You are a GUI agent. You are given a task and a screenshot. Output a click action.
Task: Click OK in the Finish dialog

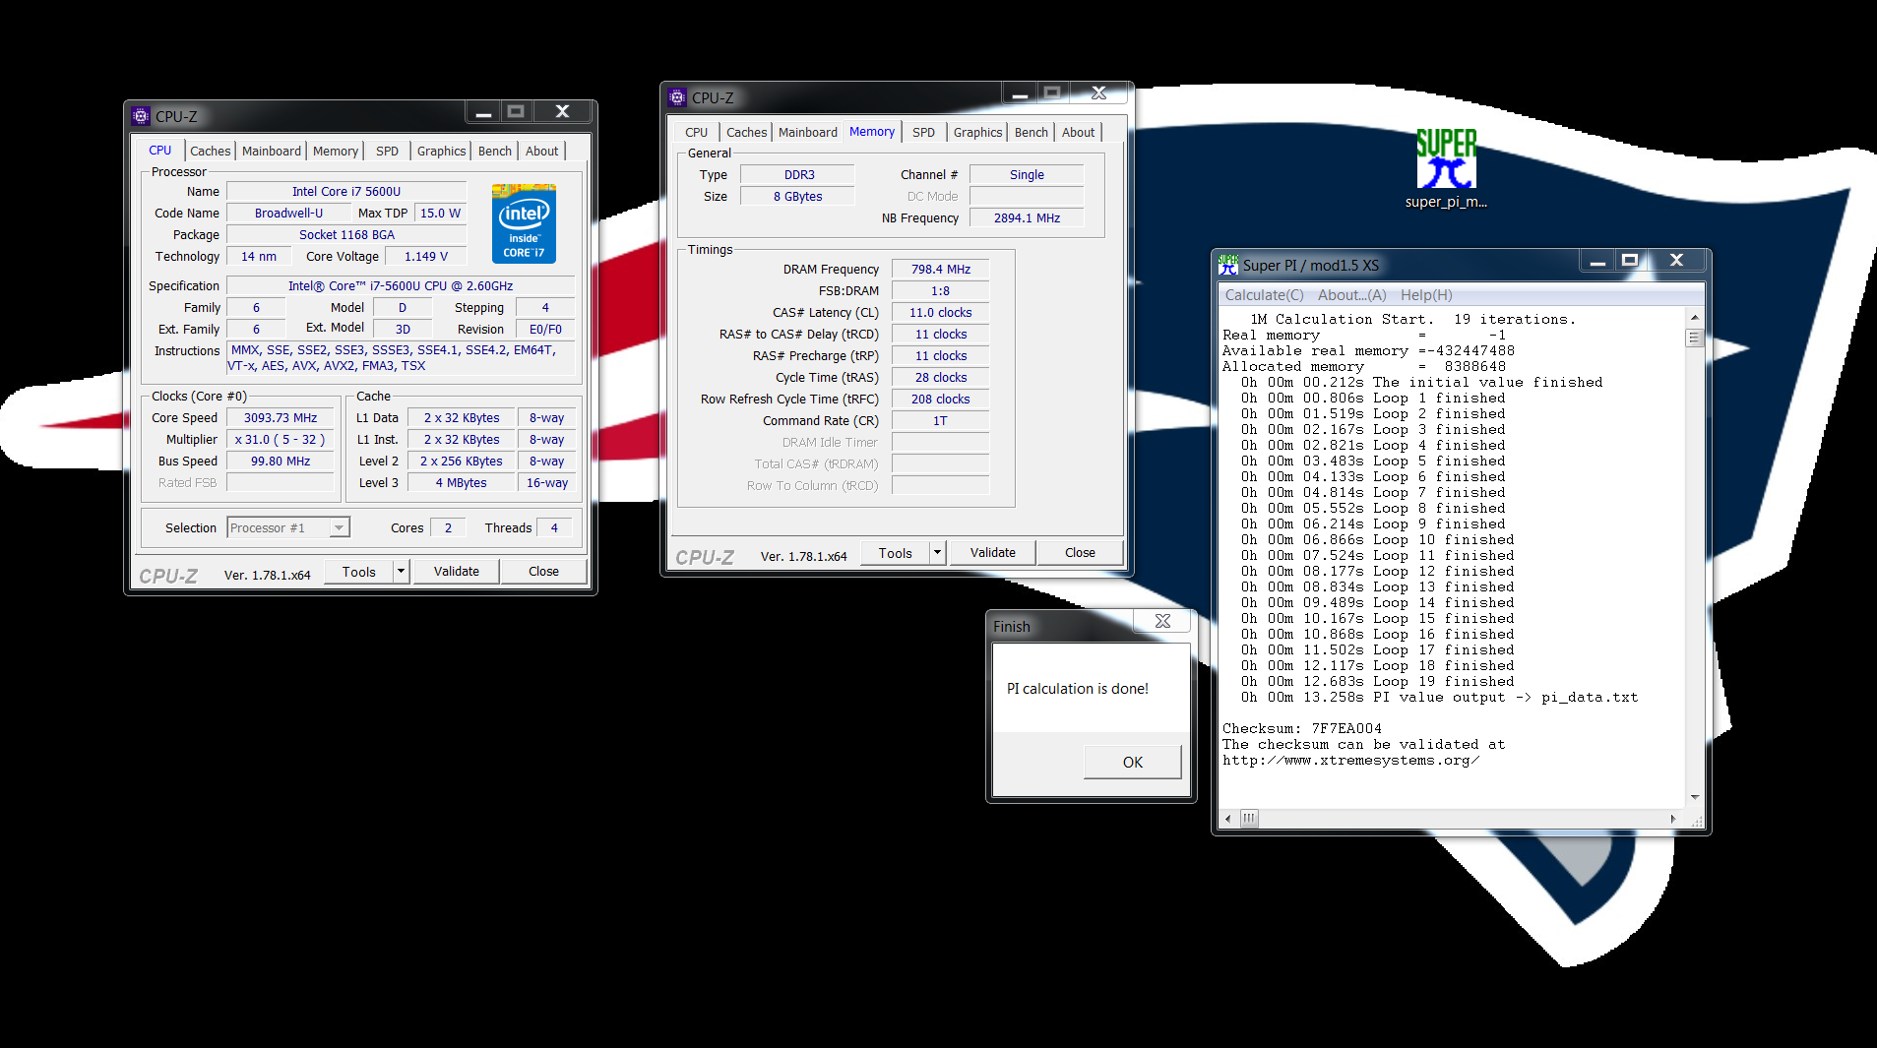point(1132,762)
